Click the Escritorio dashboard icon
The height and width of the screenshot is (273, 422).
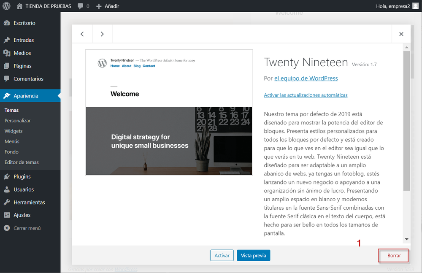(7, 23)
